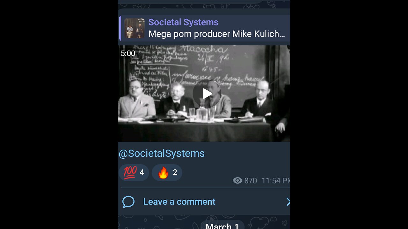Image resolution: width=408 pixels, height=229 pixels.
Task: Click the Societal Systems channel name
Action: point(183,22)
